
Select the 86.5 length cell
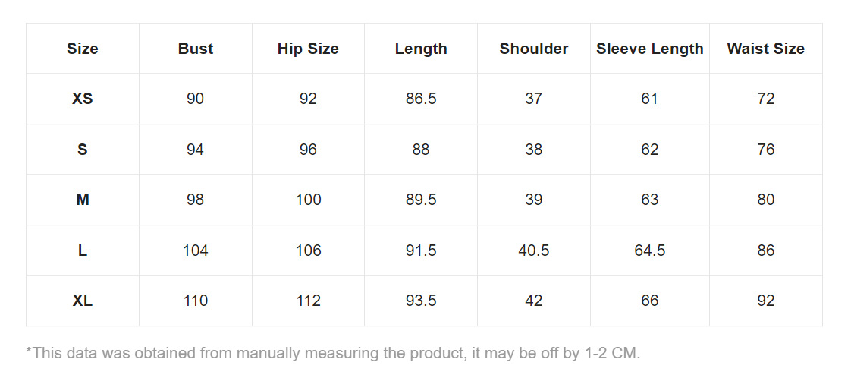click(x=421, y=99)
